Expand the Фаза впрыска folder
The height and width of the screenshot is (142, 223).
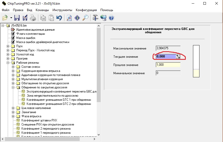[x=13, y=116]
